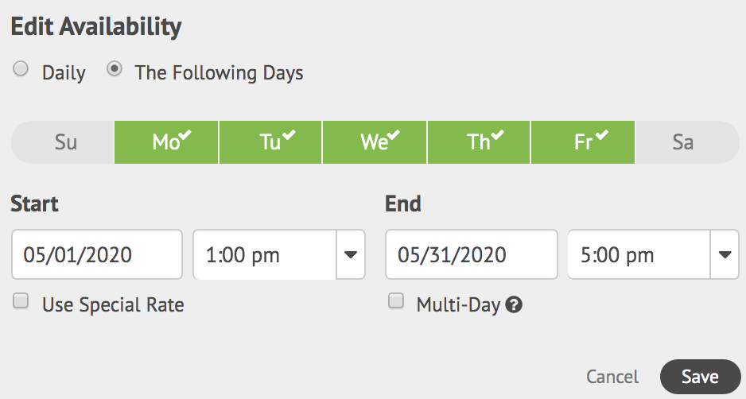Viewport: 746px width, 399px height.
Task: Enable the Use Special Rate checkbox
Action: pos(21,301)
